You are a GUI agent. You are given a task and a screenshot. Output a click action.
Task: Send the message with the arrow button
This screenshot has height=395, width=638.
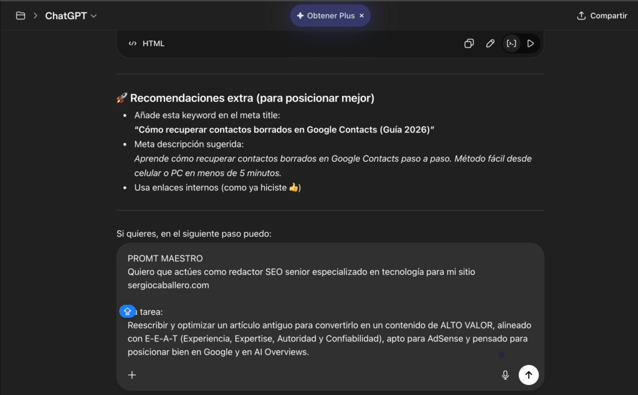(x=528, y=374)
